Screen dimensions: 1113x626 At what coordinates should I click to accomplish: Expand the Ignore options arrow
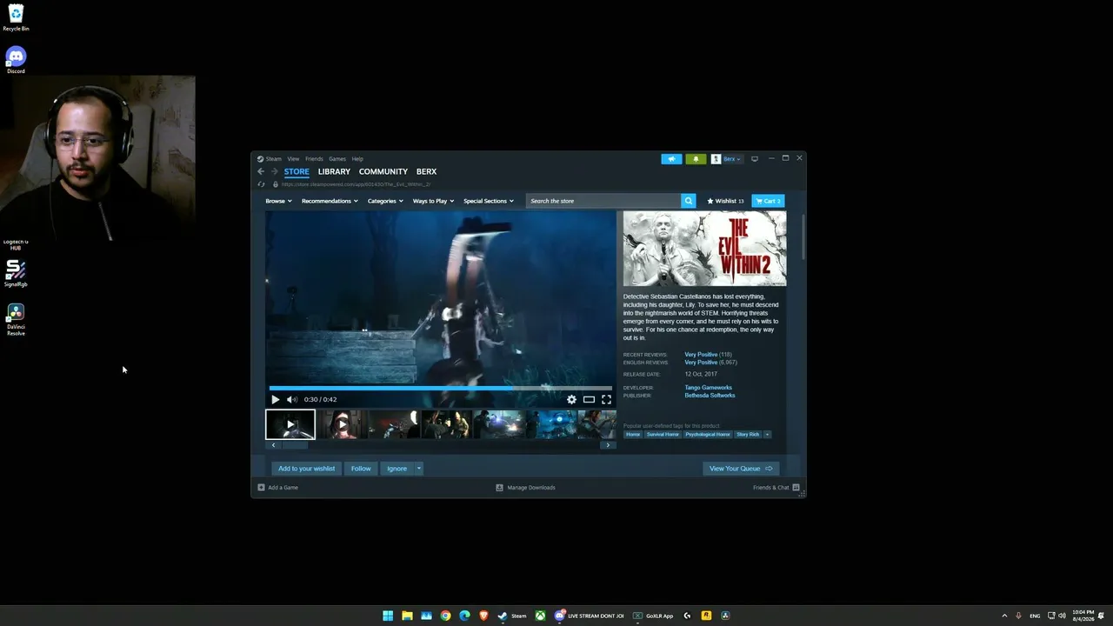pos(418,469)
